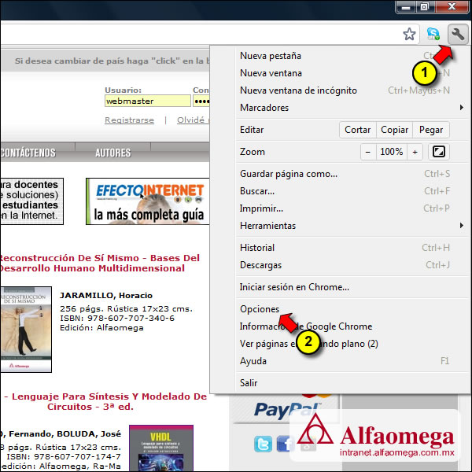Increase zoom with the plus button
The height and width of the screenshot is (472, 472).
[415, 152]
